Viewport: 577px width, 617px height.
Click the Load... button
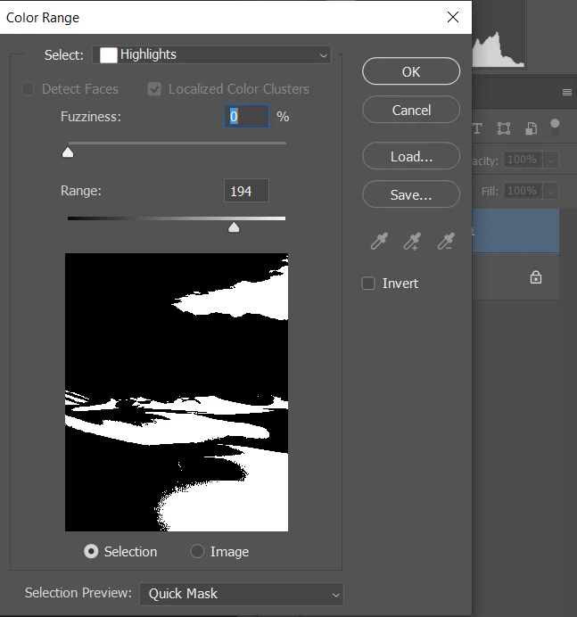click(x=411, y=157)
